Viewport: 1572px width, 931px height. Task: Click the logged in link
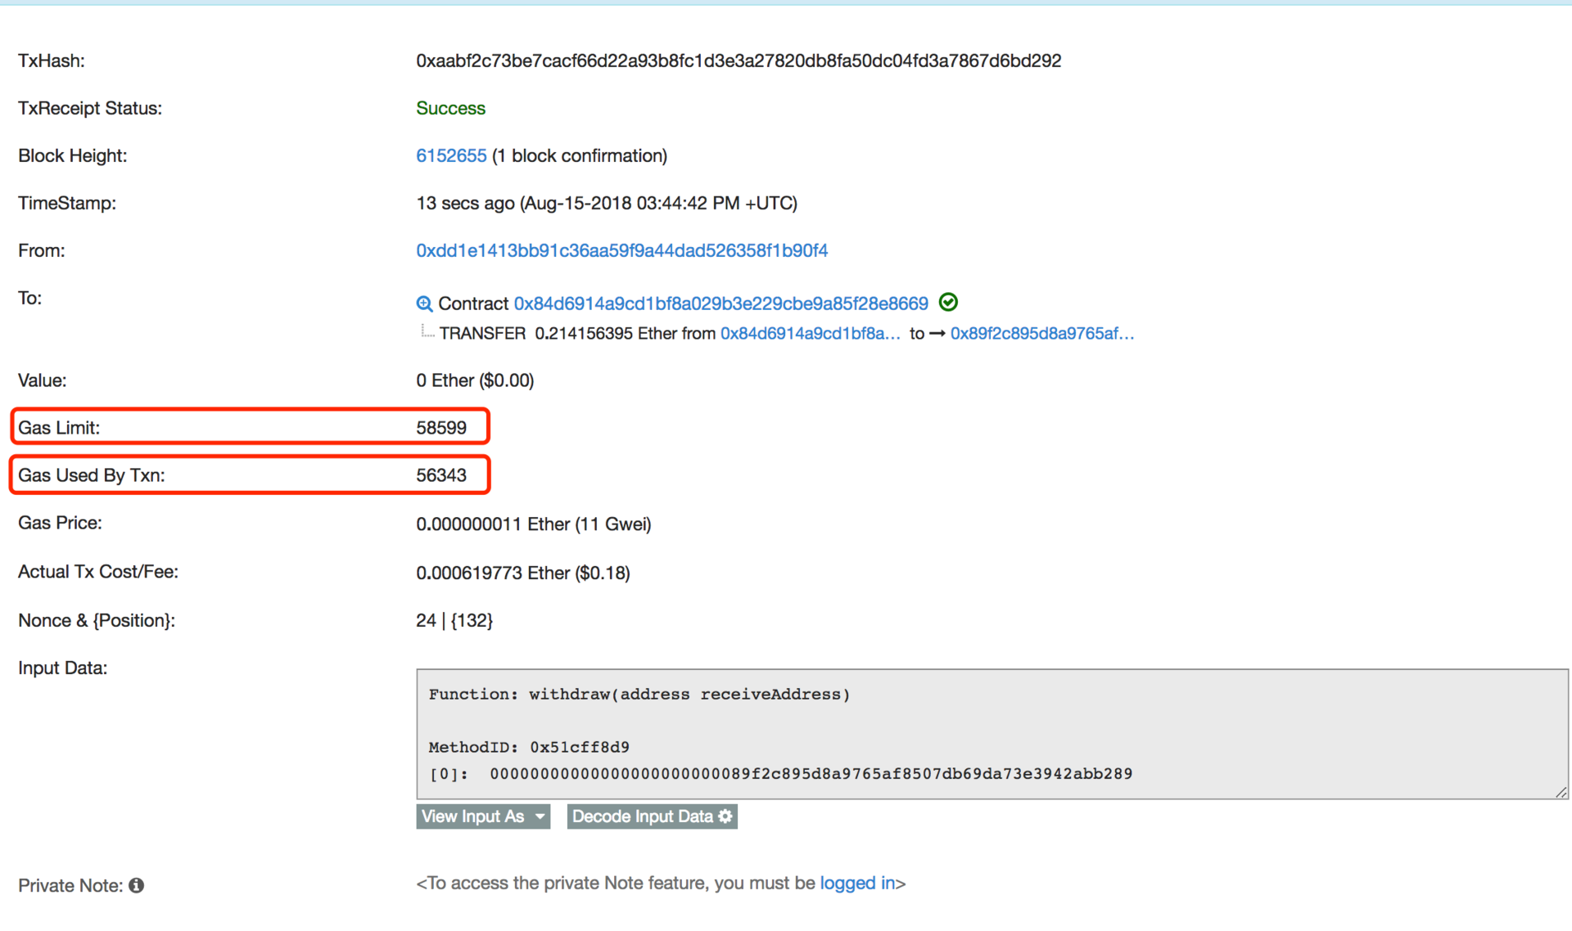[x=857, y=883]
